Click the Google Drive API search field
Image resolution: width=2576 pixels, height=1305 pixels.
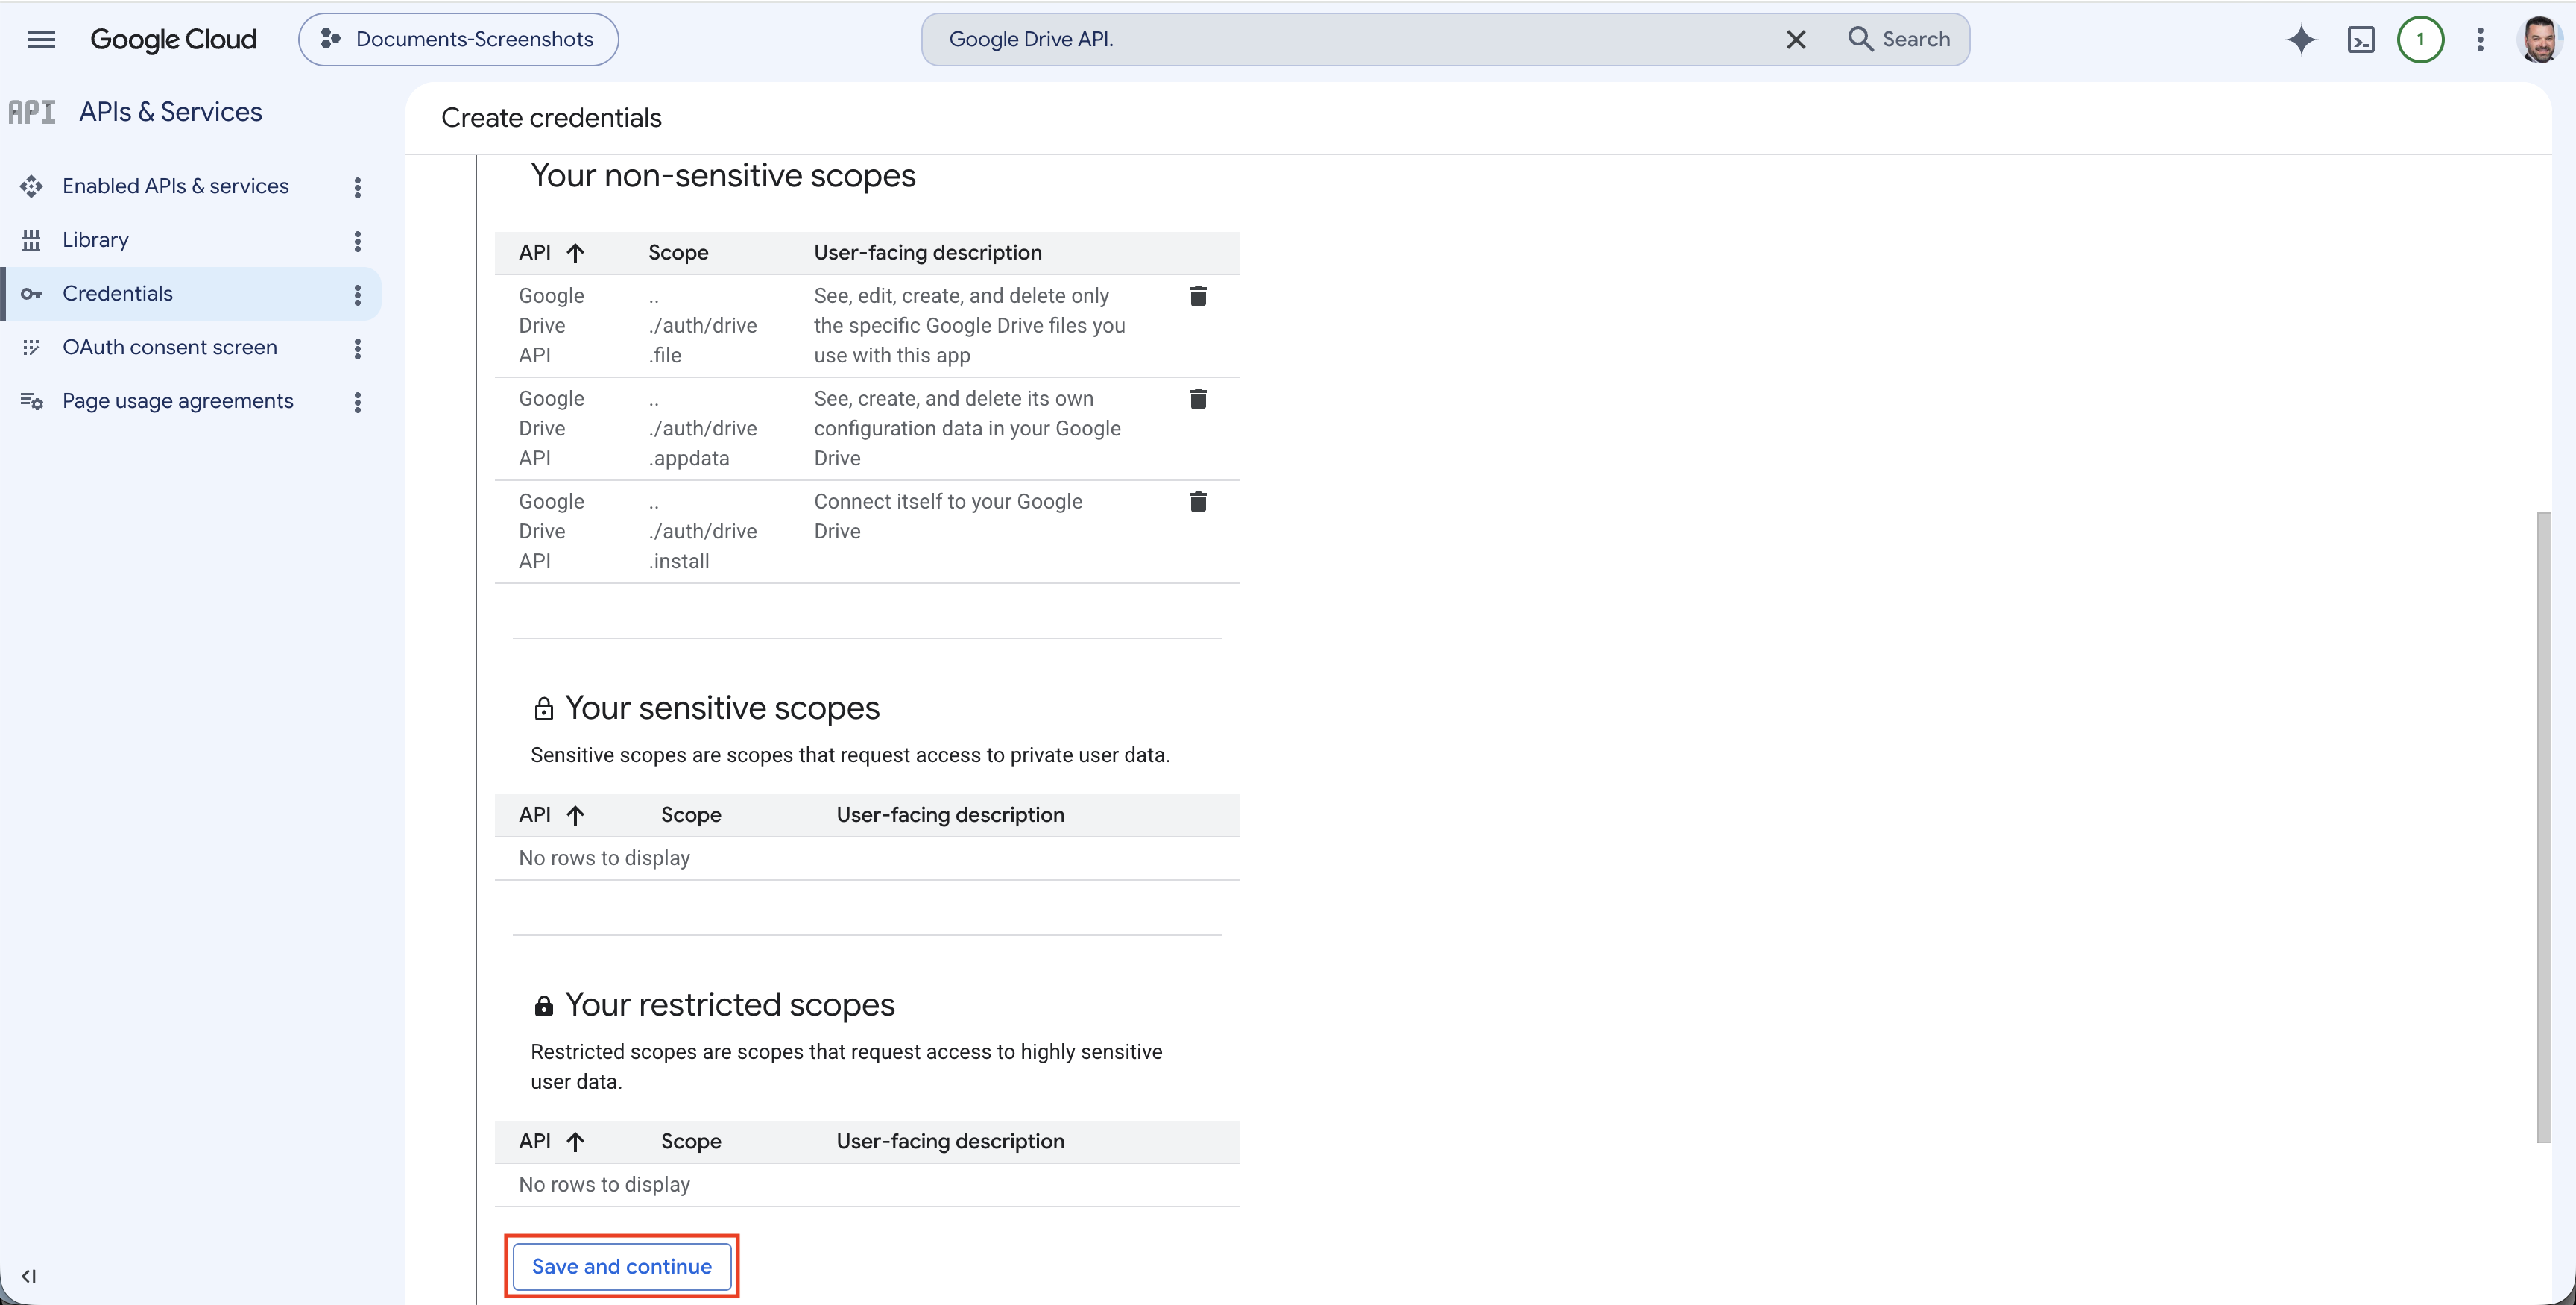[1350, 39]
